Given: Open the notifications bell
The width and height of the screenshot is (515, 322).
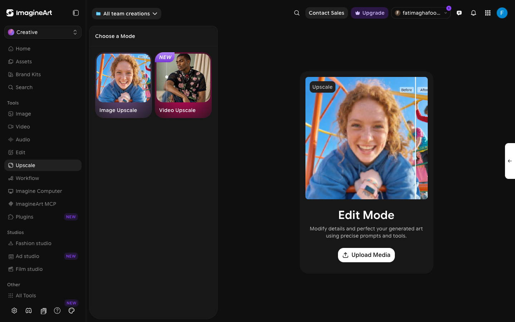Looking at the screenshot, I should 474,13.
